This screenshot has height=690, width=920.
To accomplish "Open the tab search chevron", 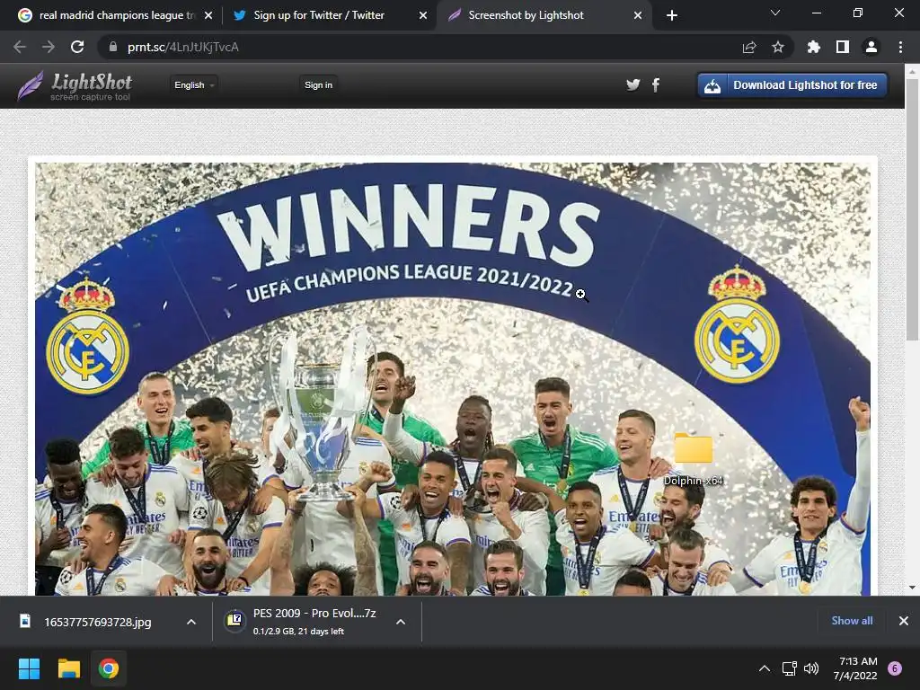I will [775, 13].
